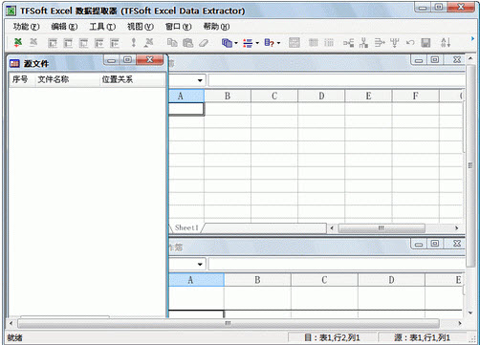Screen dimensions: 480x345
Task: Select the Sheet1 tab
Action: point(186,227)
